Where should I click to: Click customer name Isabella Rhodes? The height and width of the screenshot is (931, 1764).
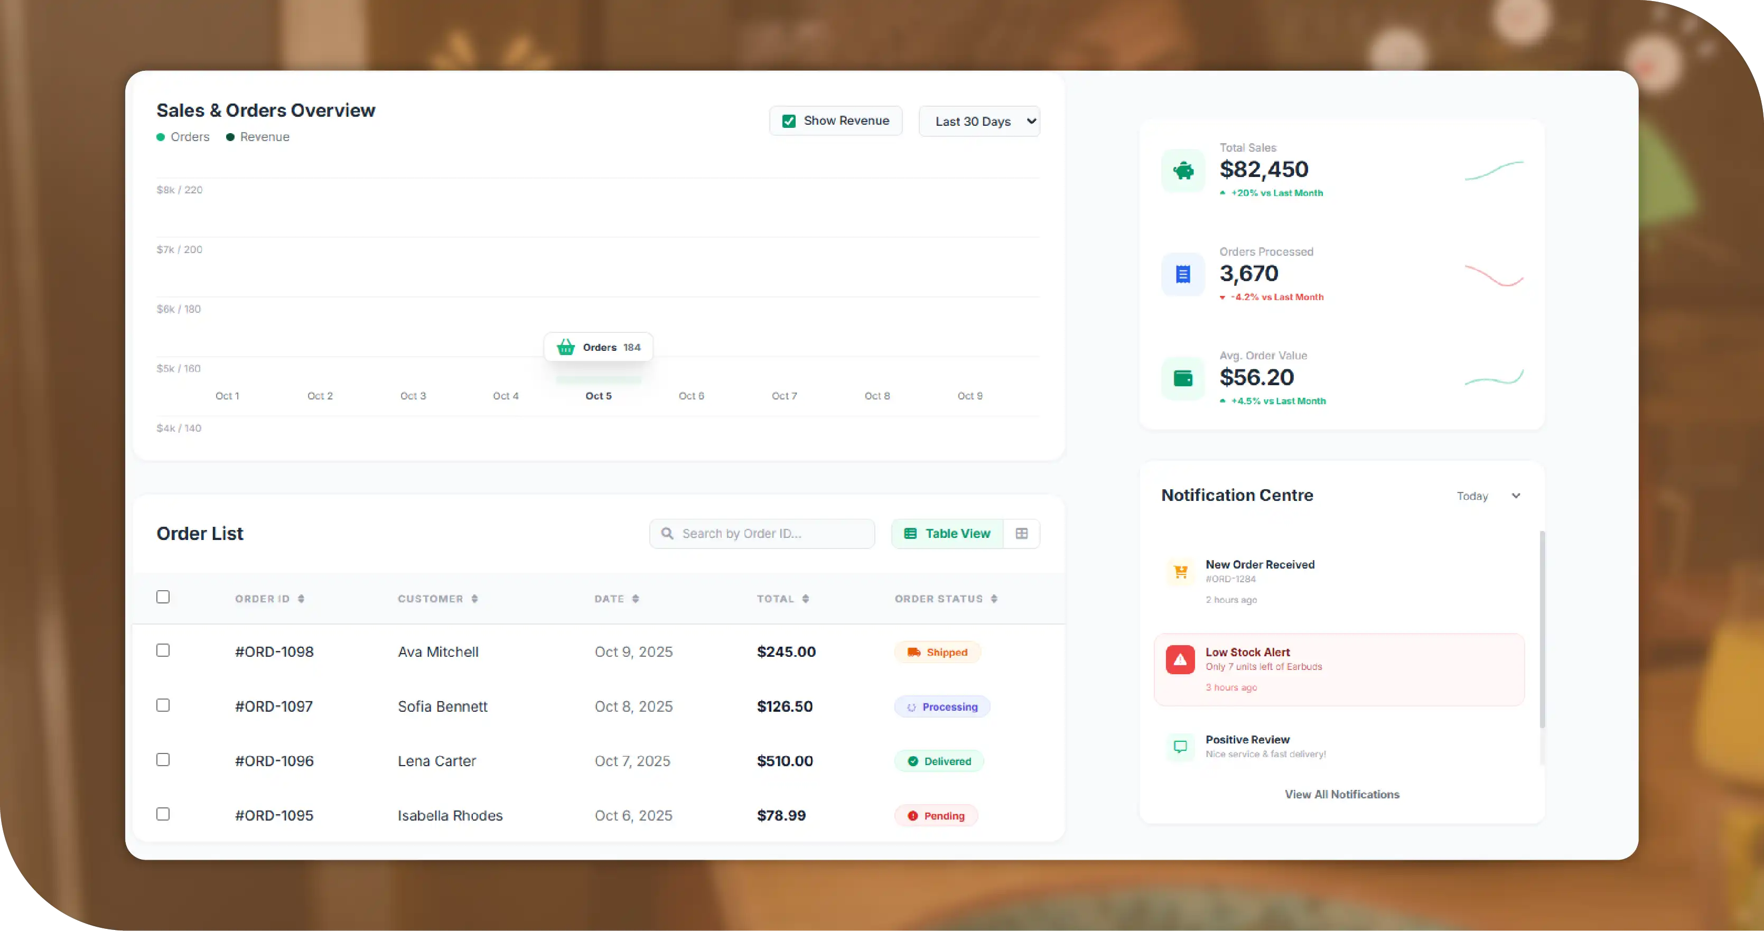[x=450, y=816]
